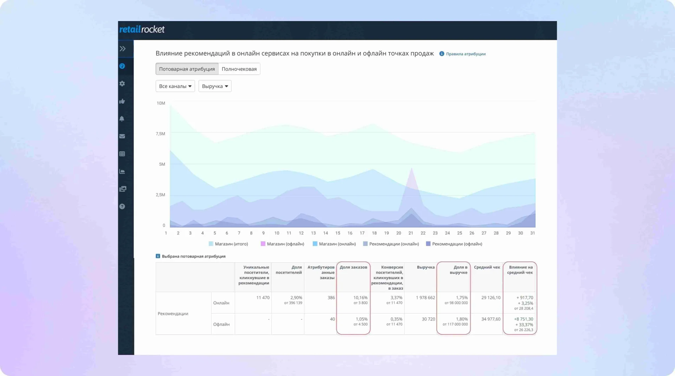This screenshot has width=675, height=376.
Task: Open the bell notifications icon
Action: click(x=122, y=119)
